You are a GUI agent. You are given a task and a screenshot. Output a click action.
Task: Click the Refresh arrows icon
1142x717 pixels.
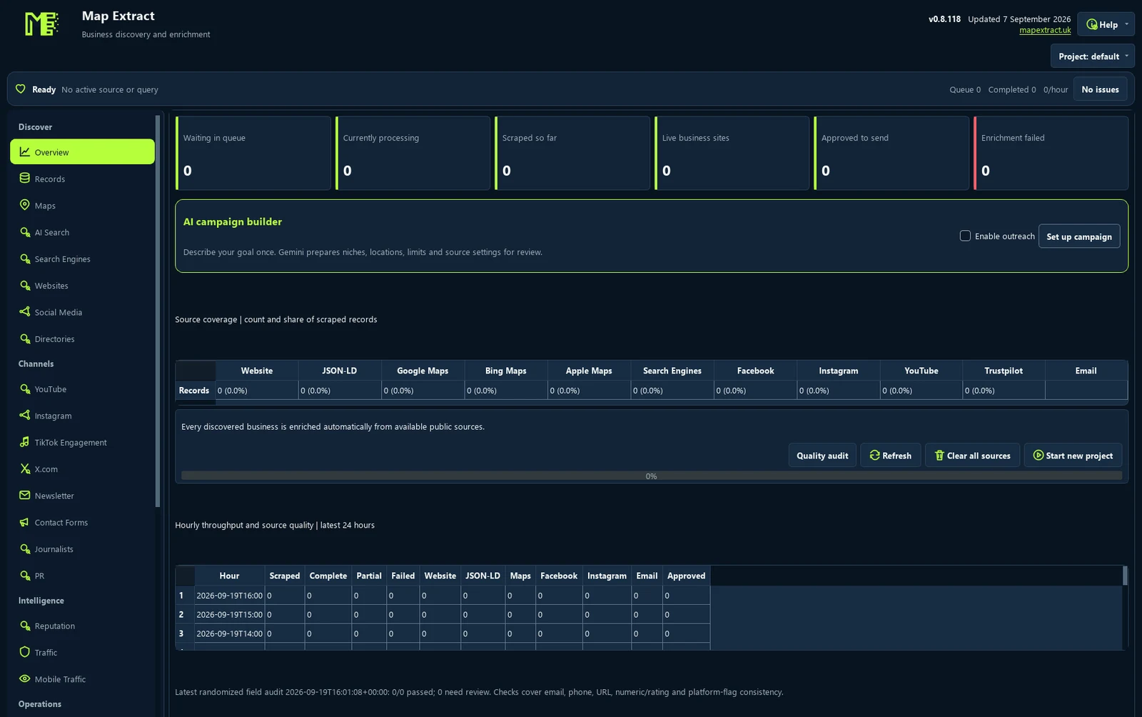pos(874,456)
